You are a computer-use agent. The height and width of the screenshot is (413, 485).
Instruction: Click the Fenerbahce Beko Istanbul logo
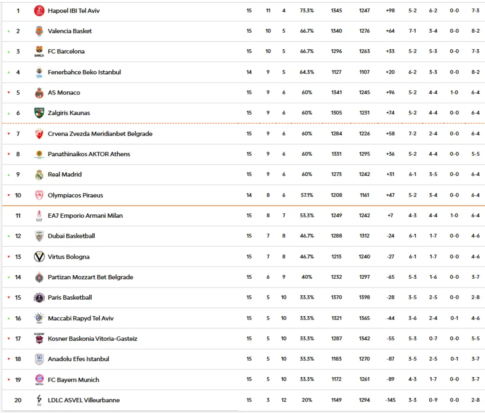pyautogui.click(x=39, y=72)
